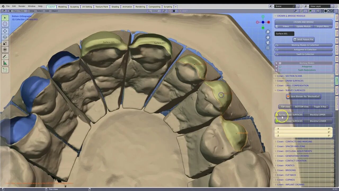The width and height of the screenshot is (339, 191).
Task: Open the 3D-Print sidebar tab
Action: [x=337, y=50]
